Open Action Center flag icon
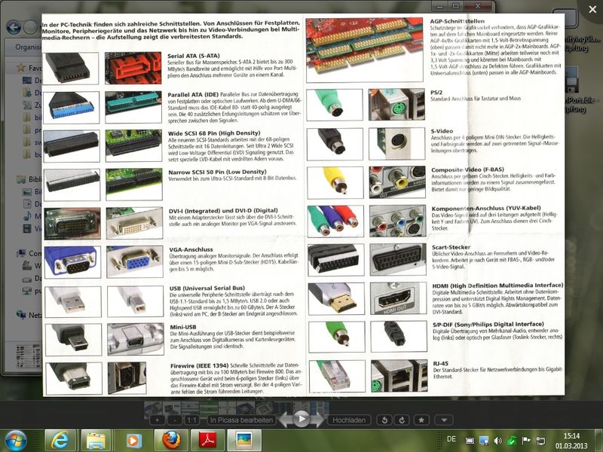603x452 pixels. pyautogui.click(x=526, y=441)
